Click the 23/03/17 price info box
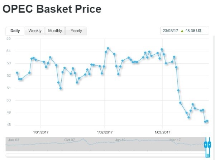 click(185, 31)
